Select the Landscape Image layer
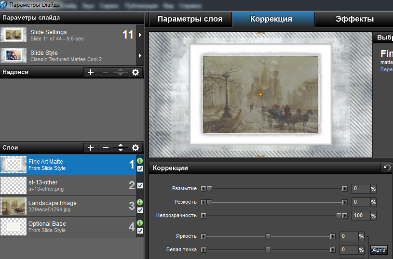393x259 pixels. [x=68, y=206]
